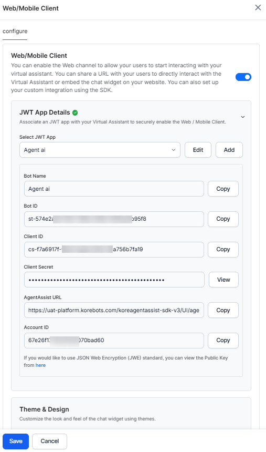The height and width of the screenshot is (452, 266).
Task: Switch to the configure tab
Action: [x=15, y=31]
